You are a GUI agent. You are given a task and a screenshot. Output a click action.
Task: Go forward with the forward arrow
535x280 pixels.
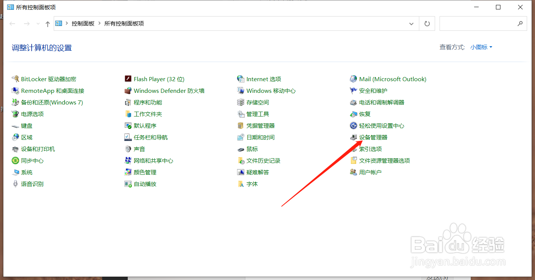tap(27, 24)
